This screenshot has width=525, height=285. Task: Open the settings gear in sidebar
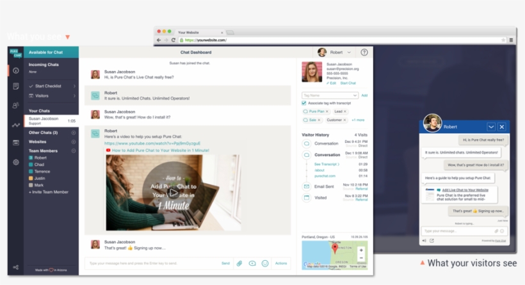[x=16, y=162]
